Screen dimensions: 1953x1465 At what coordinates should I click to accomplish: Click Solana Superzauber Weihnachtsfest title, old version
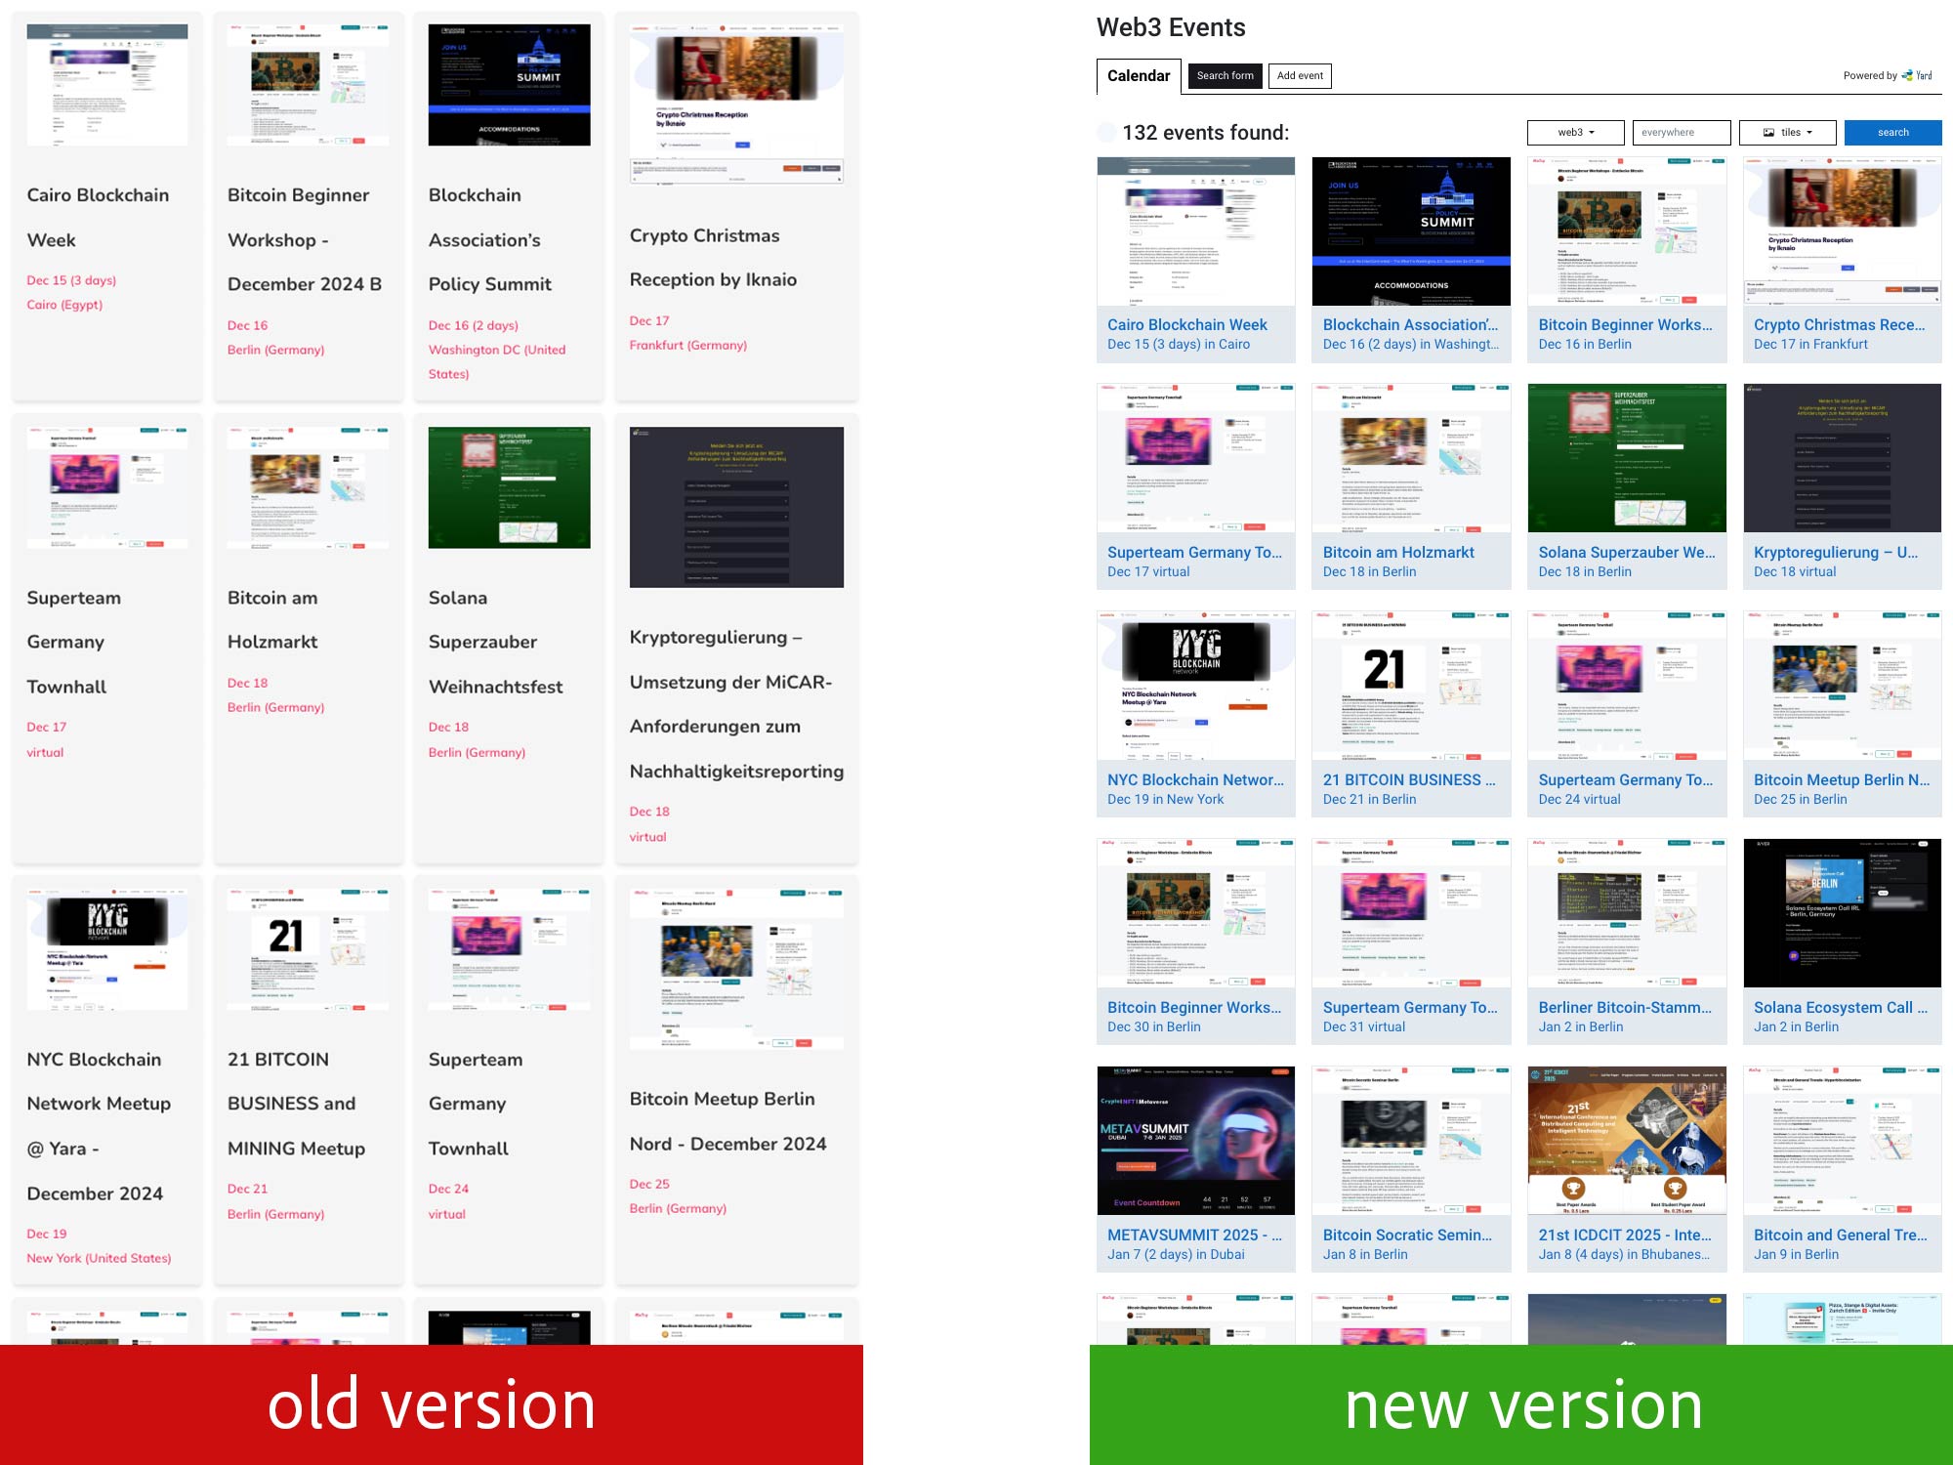(495, 642)
